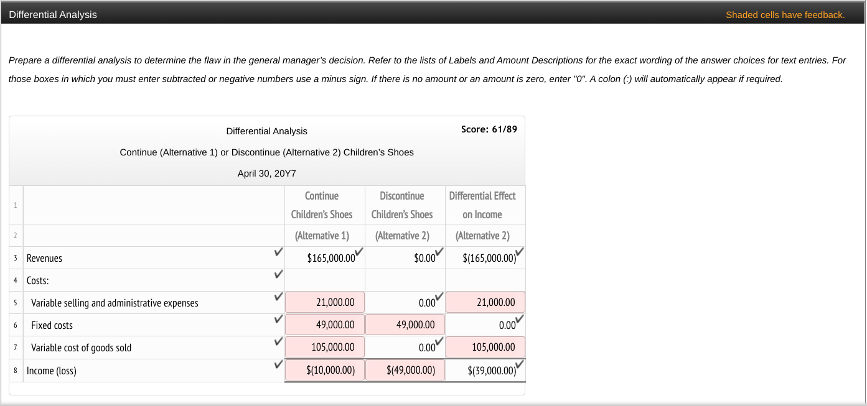Viewport: 867px width, 406px height.
Task: Edit the 49,000.00 discontinue Fixed costs cell
Action: tap(405, 325)
